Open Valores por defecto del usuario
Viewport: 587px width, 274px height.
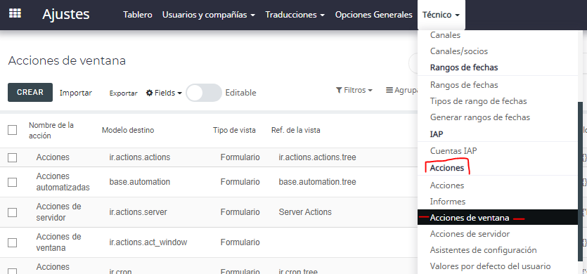coord(491,266)
